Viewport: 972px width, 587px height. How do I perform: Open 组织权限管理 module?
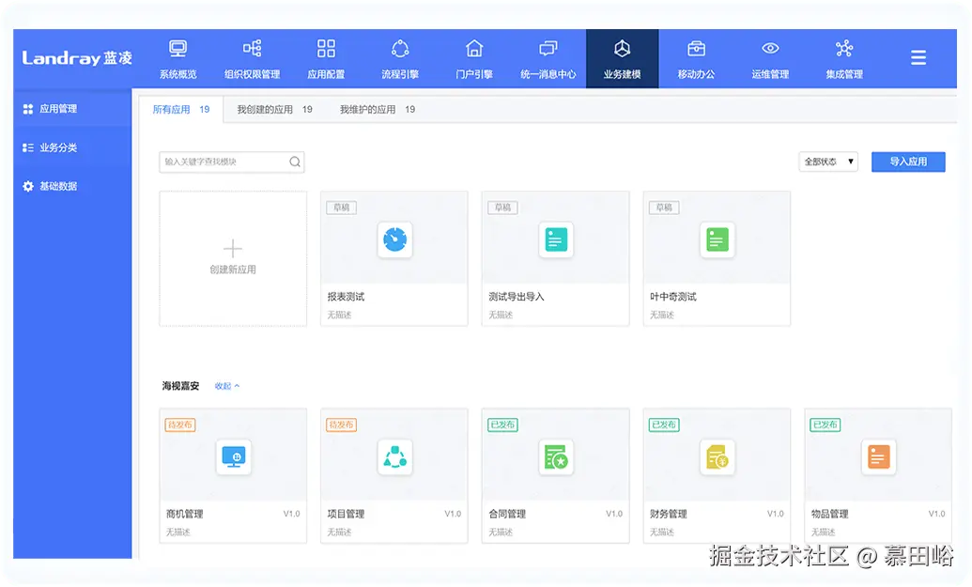coord(253,59)
